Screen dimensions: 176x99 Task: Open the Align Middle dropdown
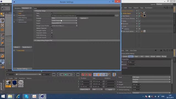click(x=151, y=82)
